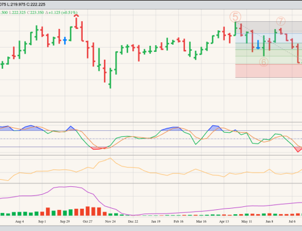Click the blue price bar near Sep 29
Viewport: 302px width, 231px height.
pos(65,40)
